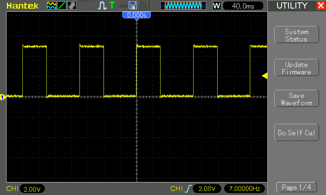Click the yellow-cyan waveform display icon
This screenshot has width=326, height=195.
[x=51, y=6]
